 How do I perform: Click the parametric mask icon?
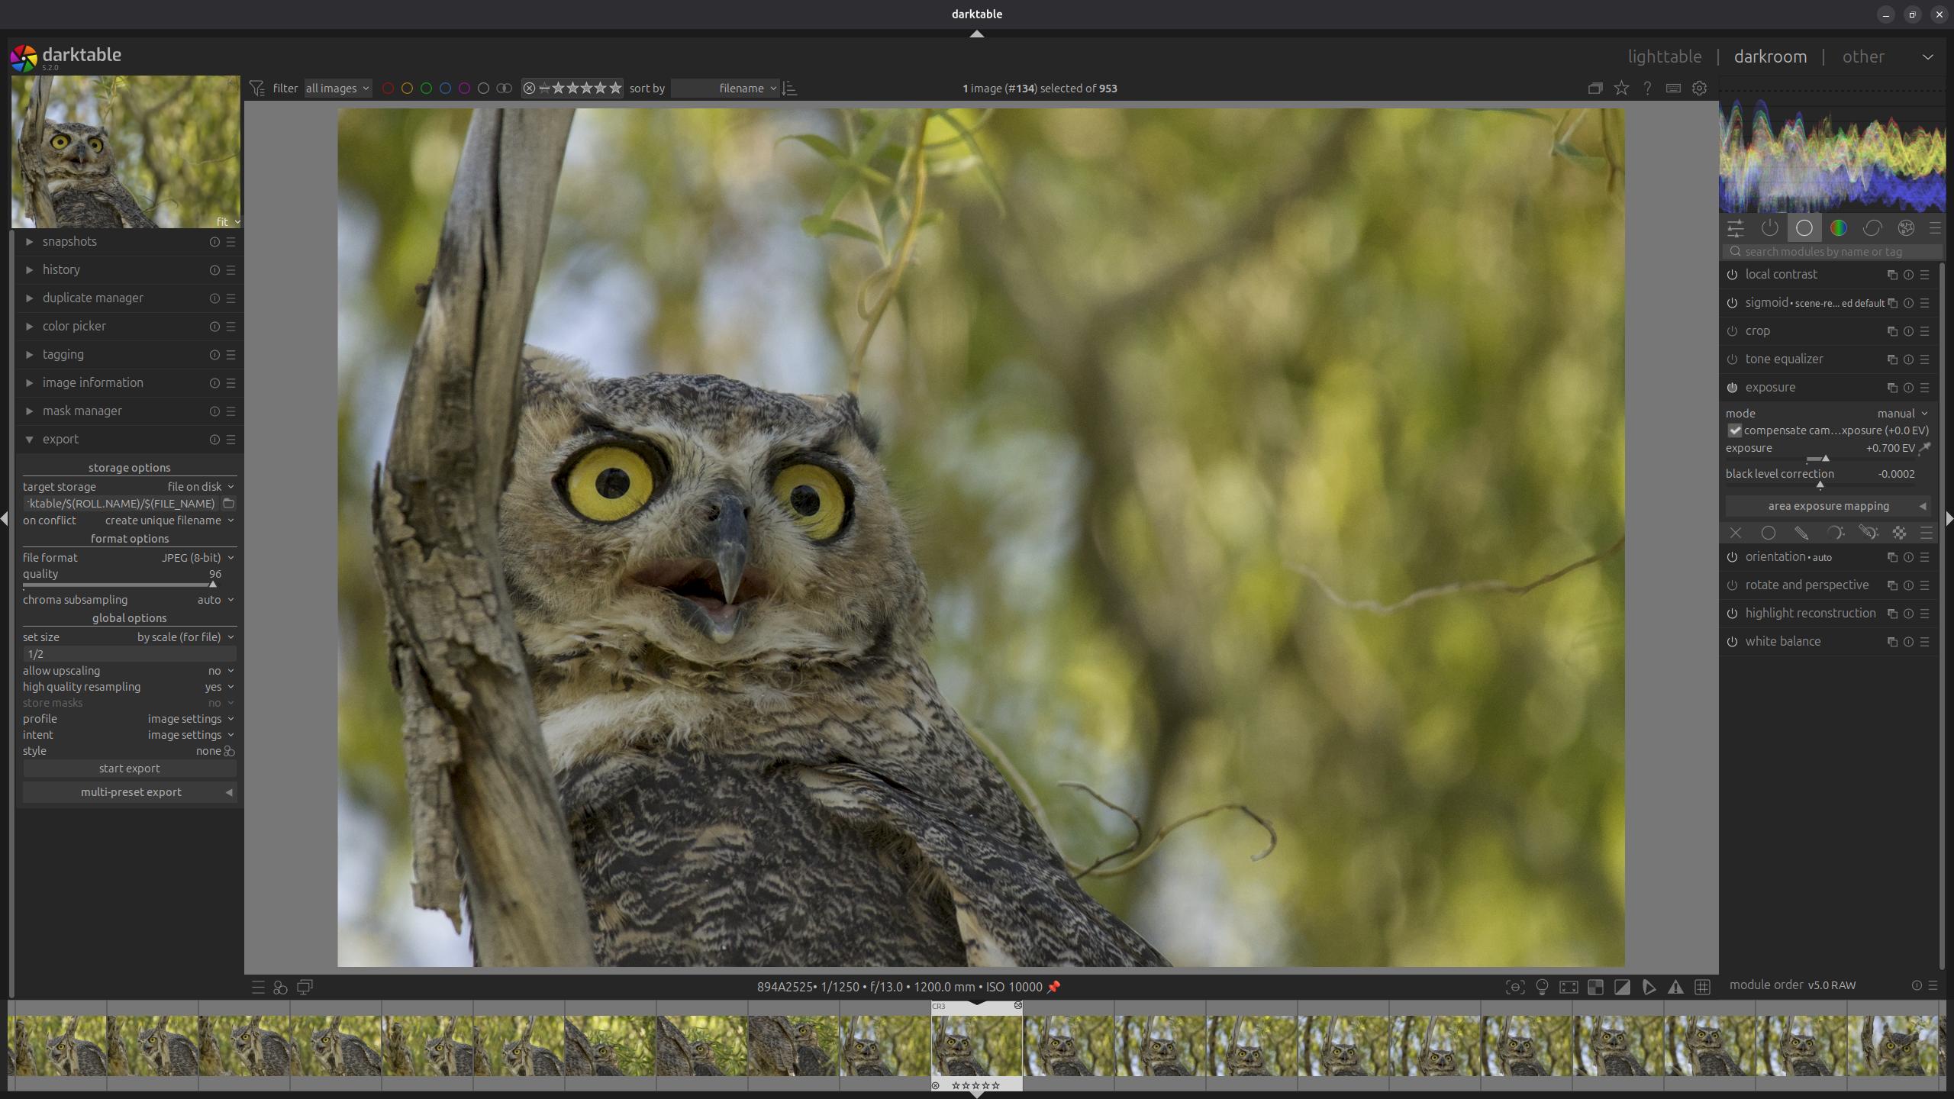[x=1834, y=533]
